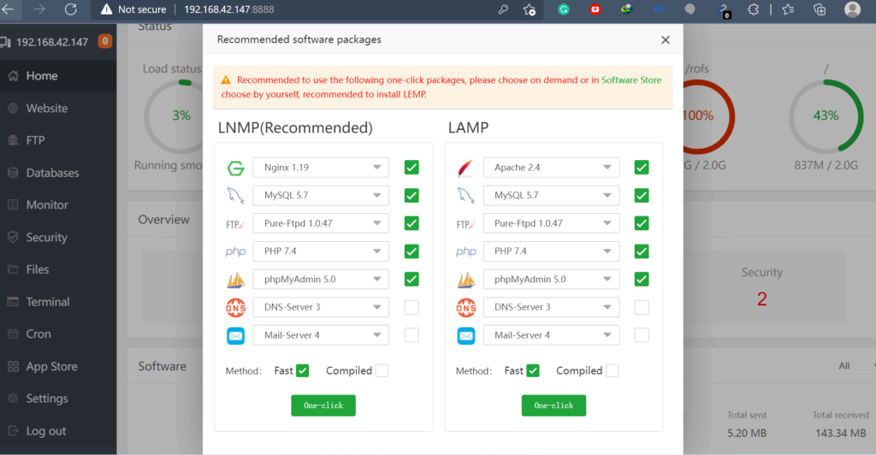Click the mail envelope icon in LNMP

pyautogui.click(x=236, y=335)
